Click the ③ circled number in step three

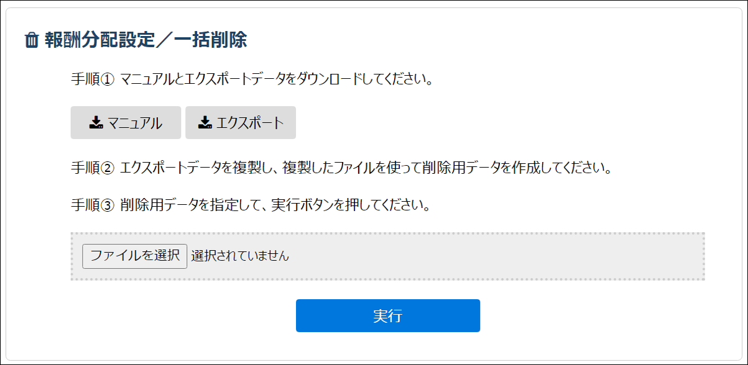pos(108,205)
